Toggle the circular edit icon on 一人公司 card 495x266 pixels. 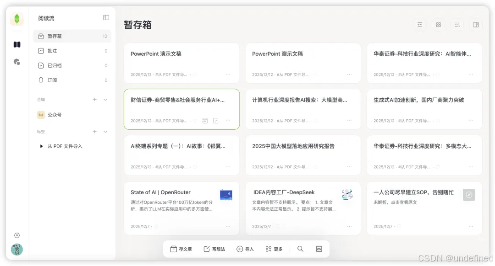469,195
